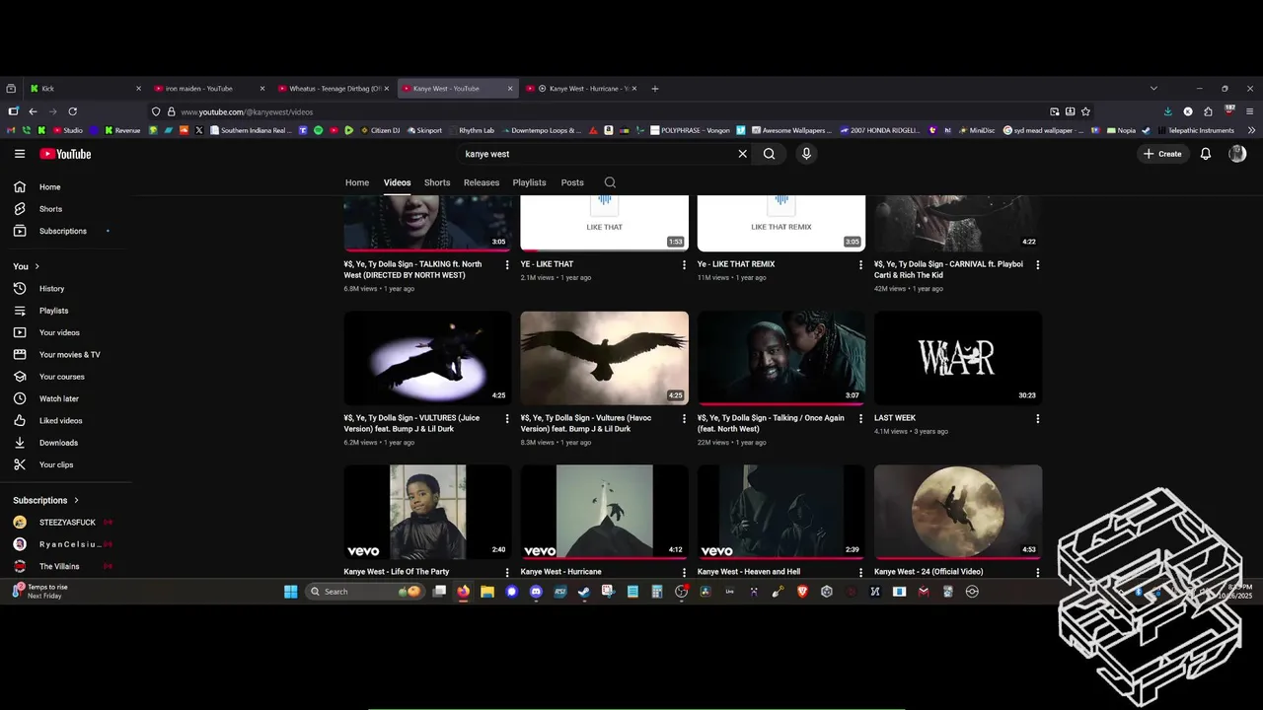Screen dimensions: 1263x710
Task: Open the browser application menu
Action: tap(1250, 111)
